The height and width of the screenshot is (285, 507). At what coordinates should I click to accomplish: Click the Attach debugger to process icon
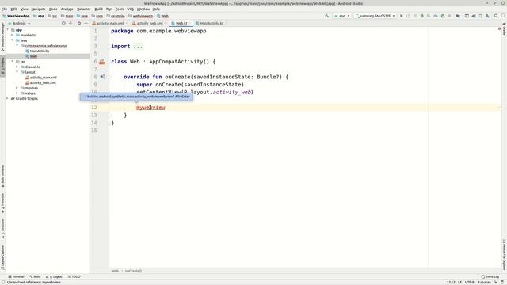click(443, 16)
